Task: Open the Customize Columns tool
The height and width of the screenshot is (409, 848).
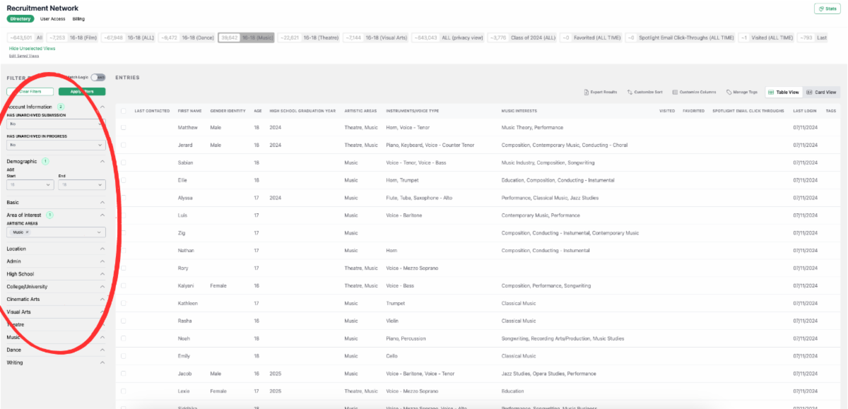Action: click(x=675, y=92)
